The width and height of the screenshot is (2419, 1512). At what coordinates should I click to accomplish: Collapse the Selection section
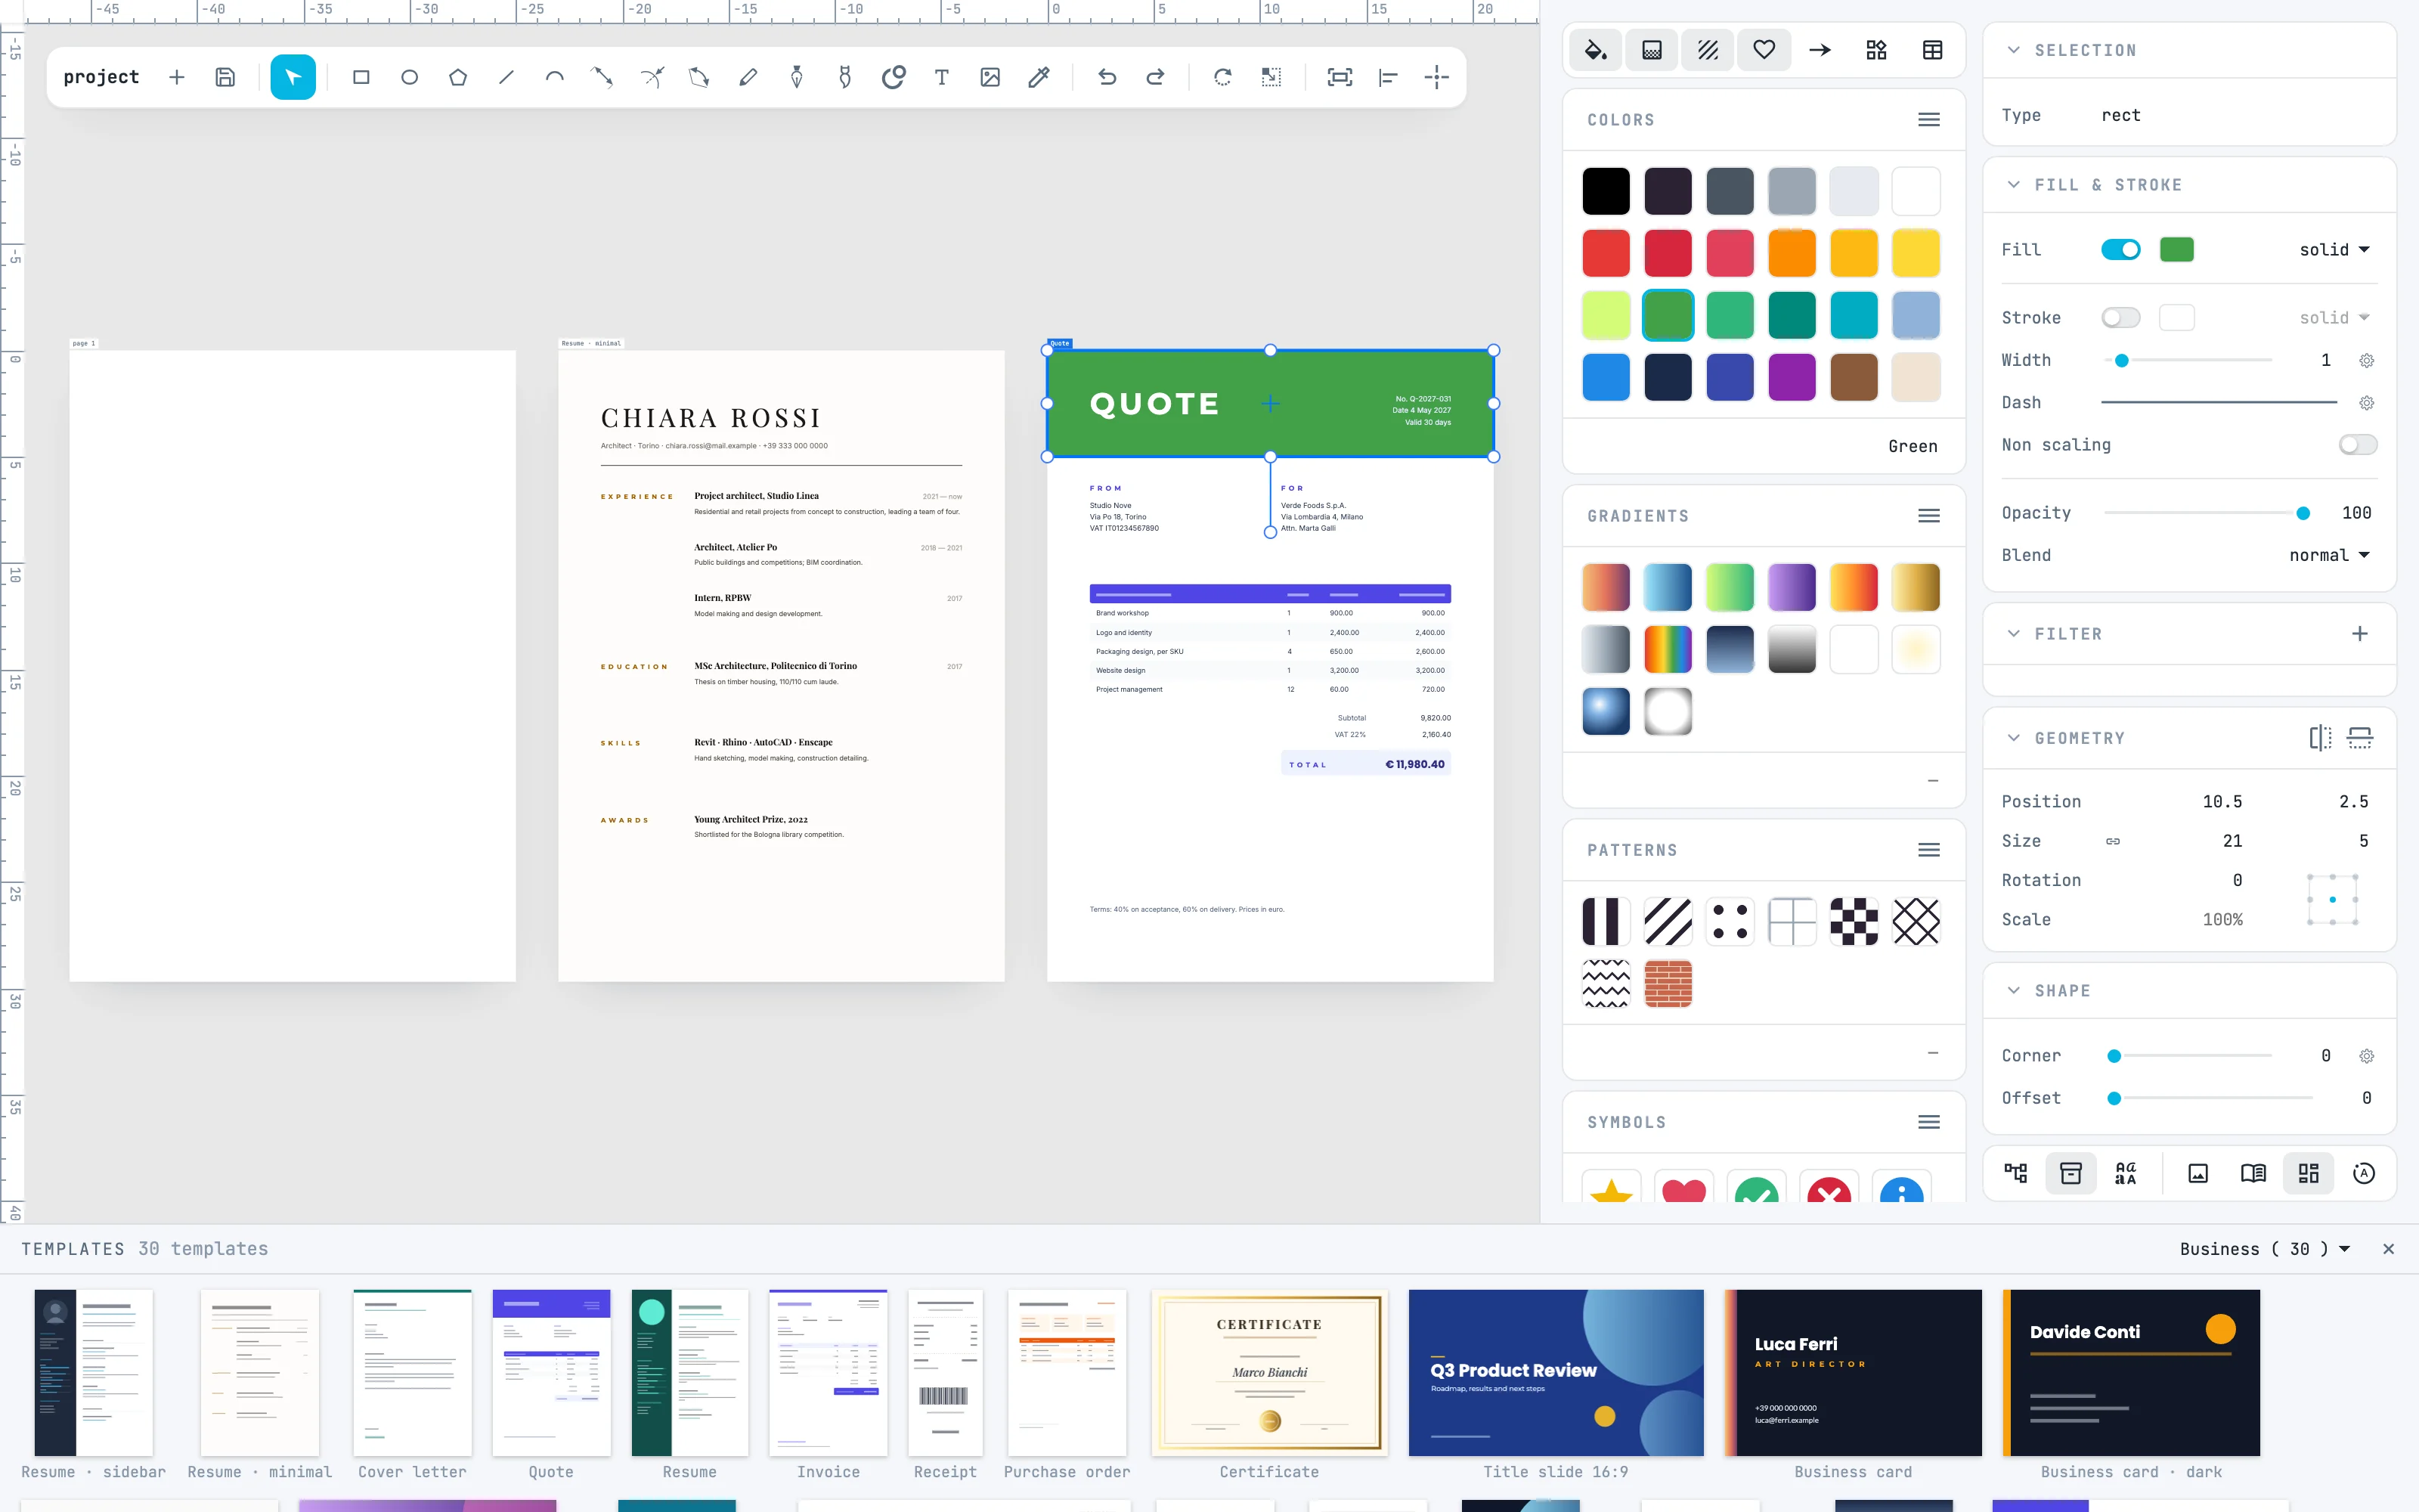pyautogui.click(x=2014, y=50)
